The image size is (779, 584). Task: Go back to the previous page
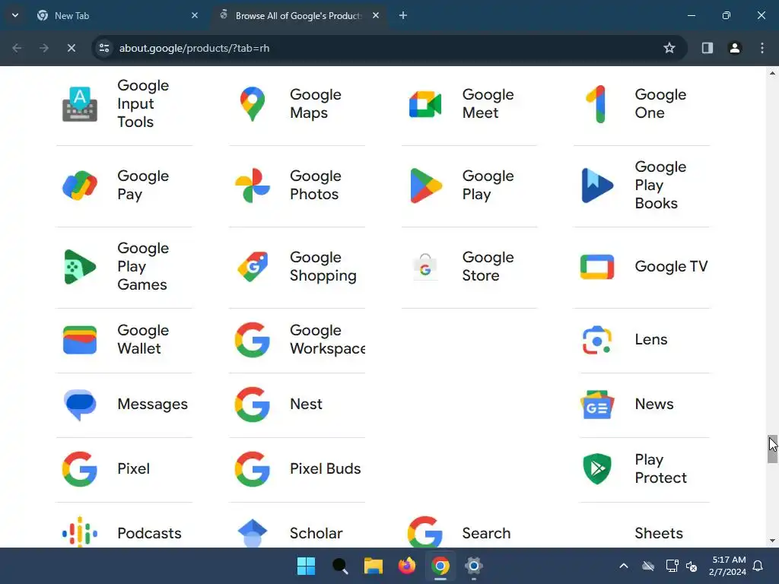tap(17, 48)
